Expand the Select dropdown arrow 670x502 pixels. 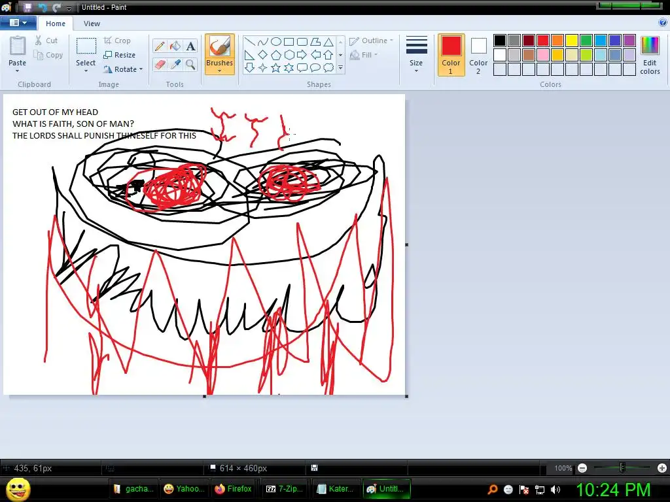click(x=86, y=71)
